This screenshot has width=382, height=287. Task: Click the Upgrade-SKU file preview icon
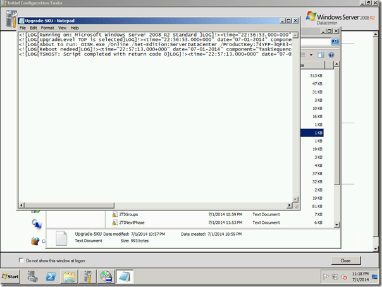(61, 238)
